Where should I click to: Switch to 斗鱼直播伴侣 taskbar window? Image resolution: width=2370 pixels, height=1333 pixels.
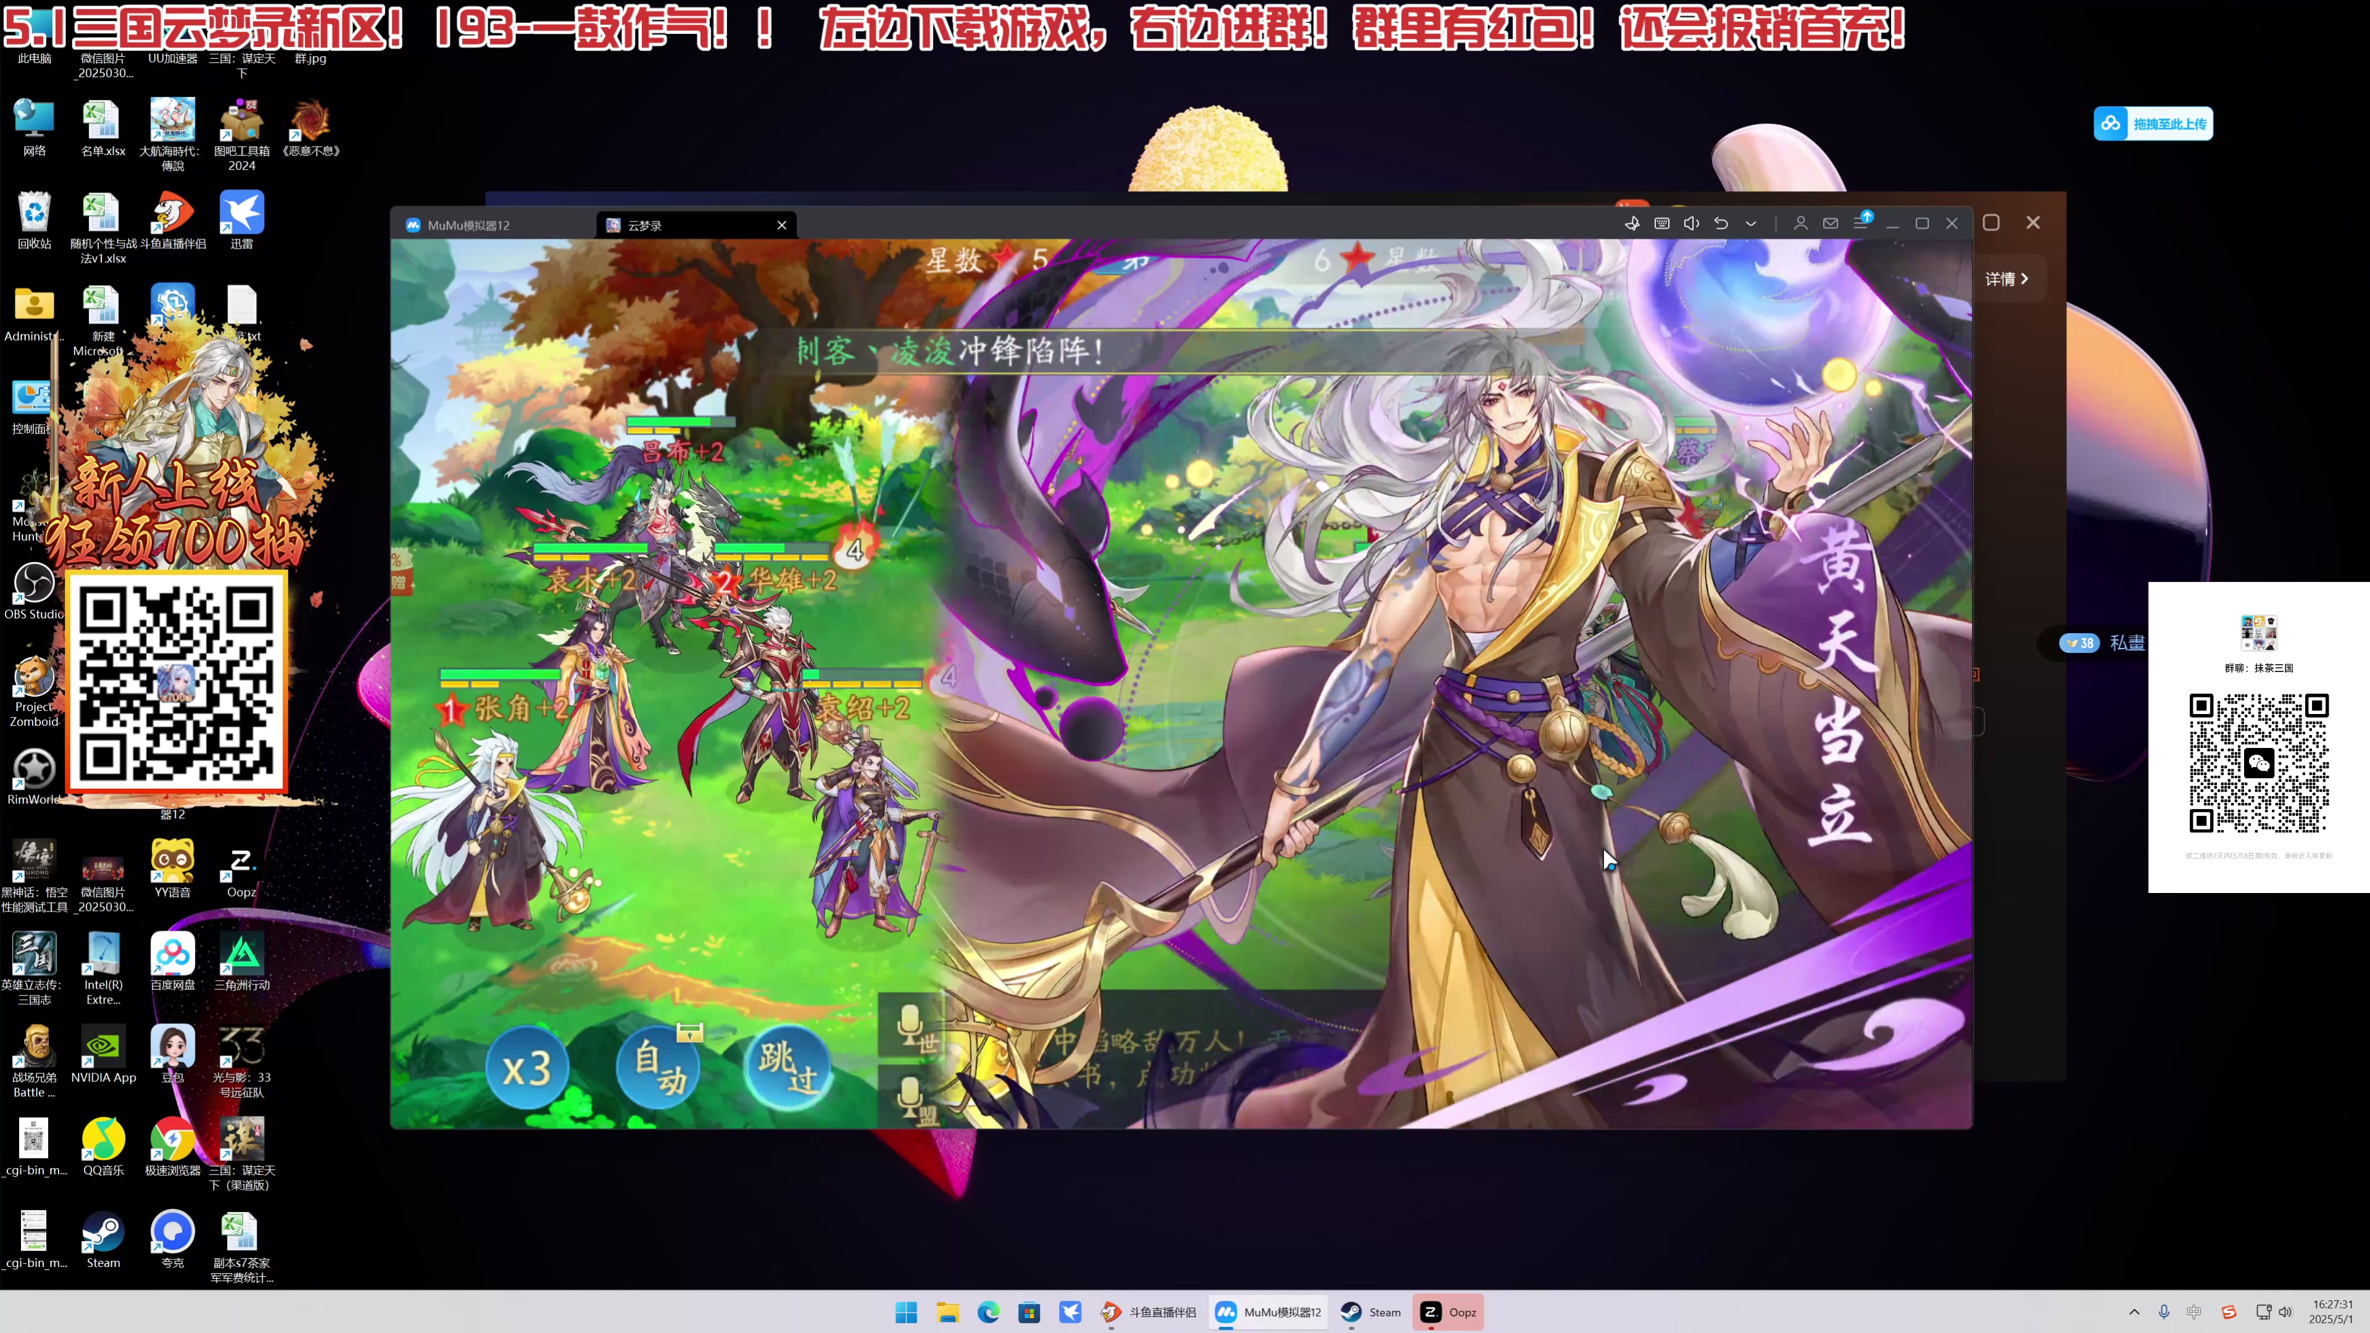[1148, 1312]
